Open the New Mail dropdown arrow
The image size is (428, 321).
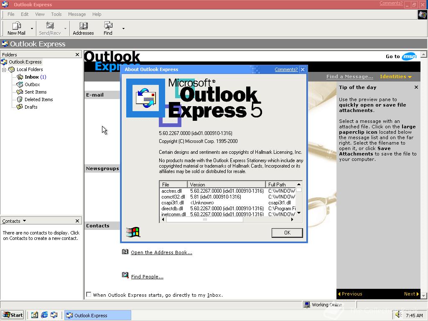(x=32, y=28)
